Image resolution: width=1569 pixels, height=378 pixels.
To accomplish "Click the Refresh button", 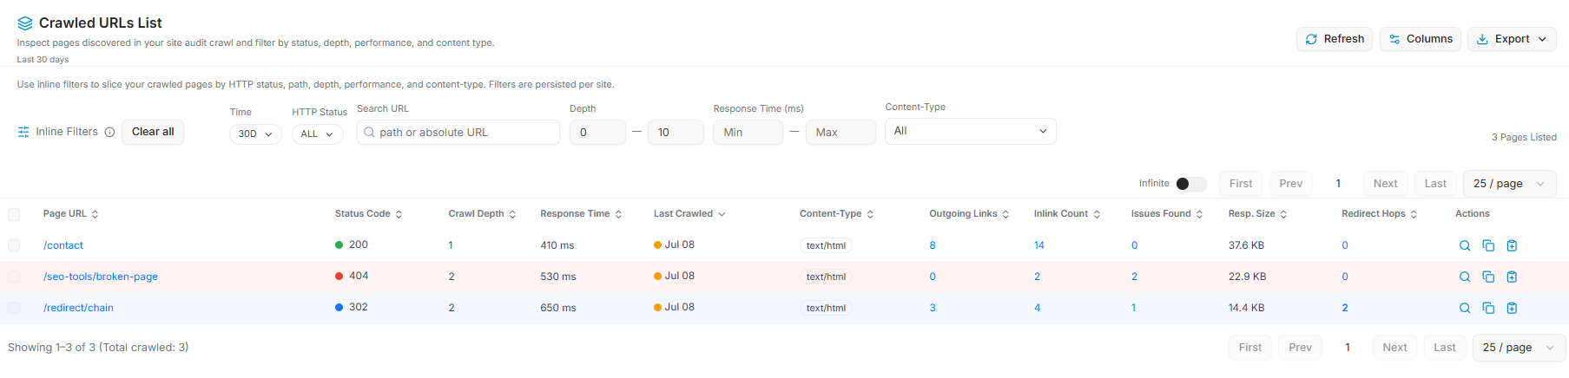I will click(x=1335, y=39).
